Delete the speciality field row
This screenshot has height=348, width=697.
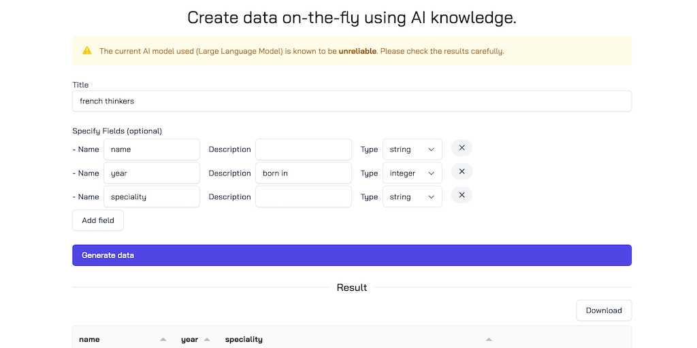461,196
